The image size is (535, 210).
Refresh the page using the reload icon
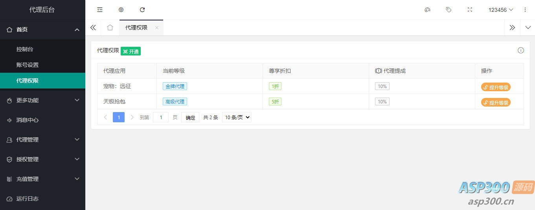142,10
